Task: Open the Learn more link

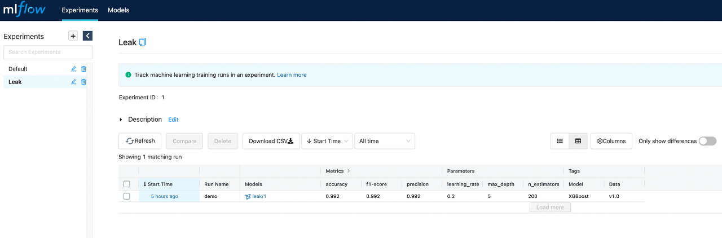Action: click(x=292, y=74)
